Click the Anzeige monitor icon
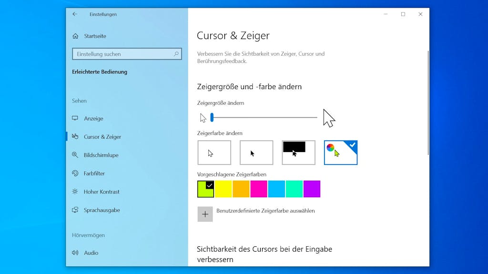488x274 pixels. tap(75, 118)
